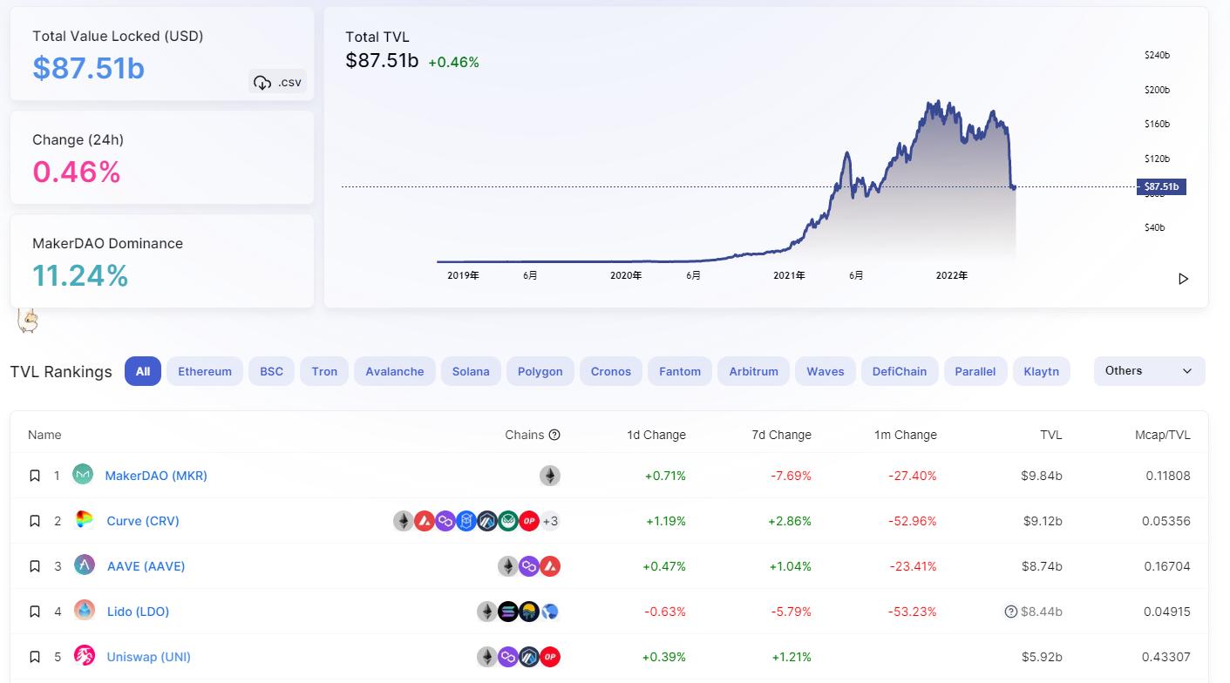This screenshot has height=683, width=1230.
Task: Select the Solana filter tab
Action: tap(471, 370)
